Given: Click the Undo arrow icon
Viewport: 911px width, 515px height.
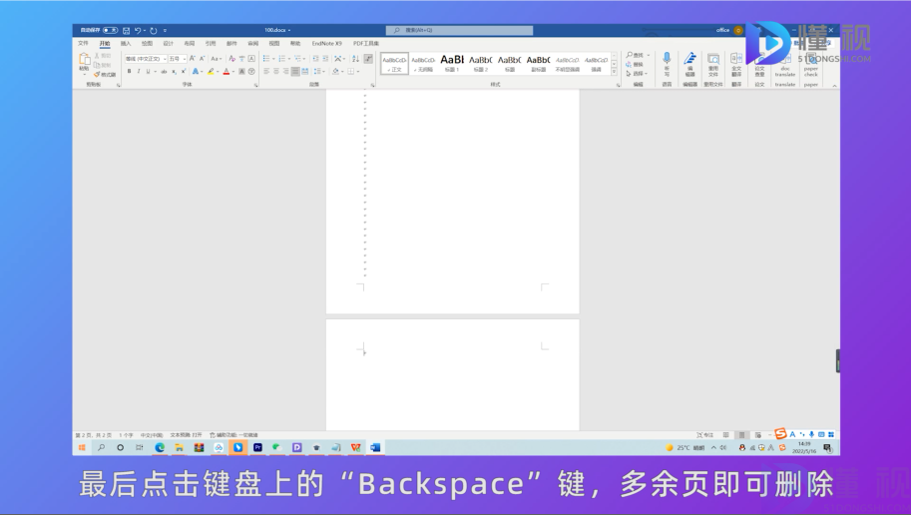Looking at the screenshot, I should 137,30.
